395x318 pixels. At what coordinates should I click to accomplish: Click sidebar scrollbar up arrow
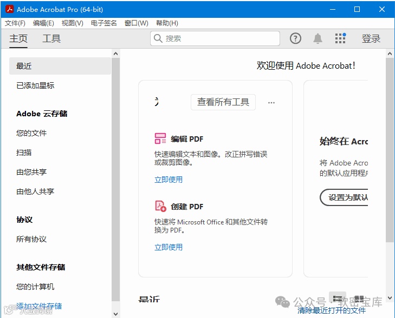(115, 54)
